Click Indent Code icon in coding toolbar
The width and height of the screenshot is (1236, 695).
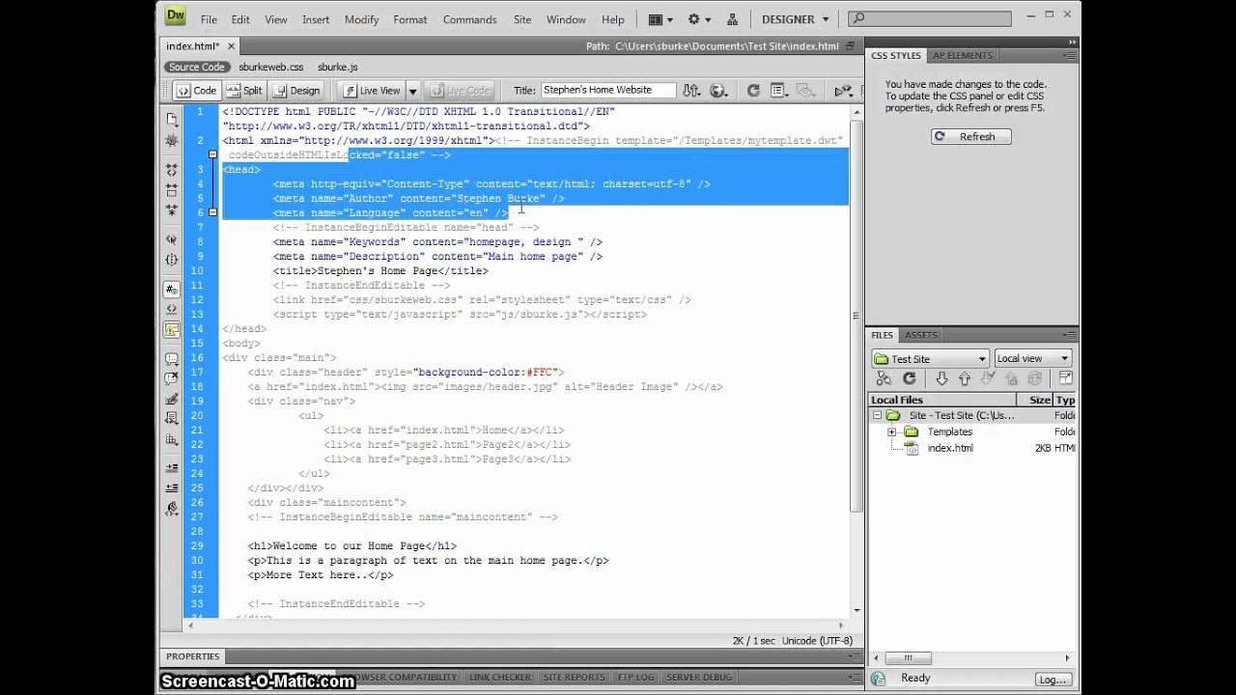172,468
